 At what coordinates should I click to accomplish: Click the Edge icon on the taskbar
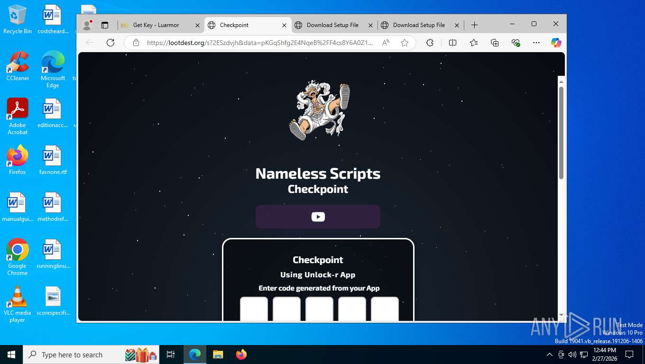[195, 355]
